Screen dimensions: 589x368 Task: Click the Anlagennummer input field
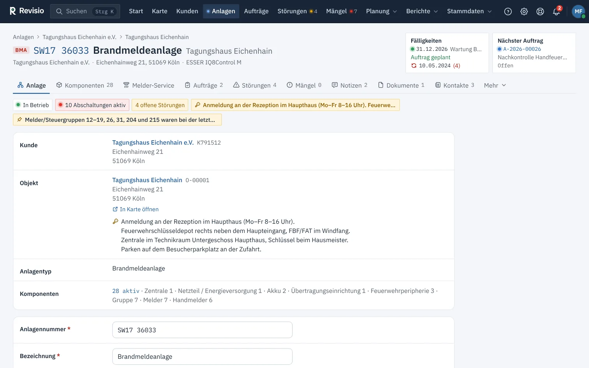202,330
